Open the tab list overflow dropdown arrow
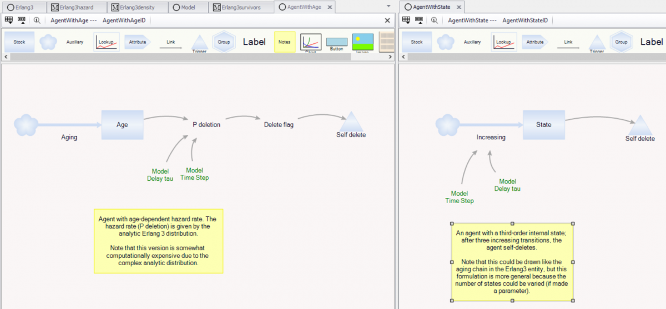This screenshot has width=666, height=309. point(388,6)
